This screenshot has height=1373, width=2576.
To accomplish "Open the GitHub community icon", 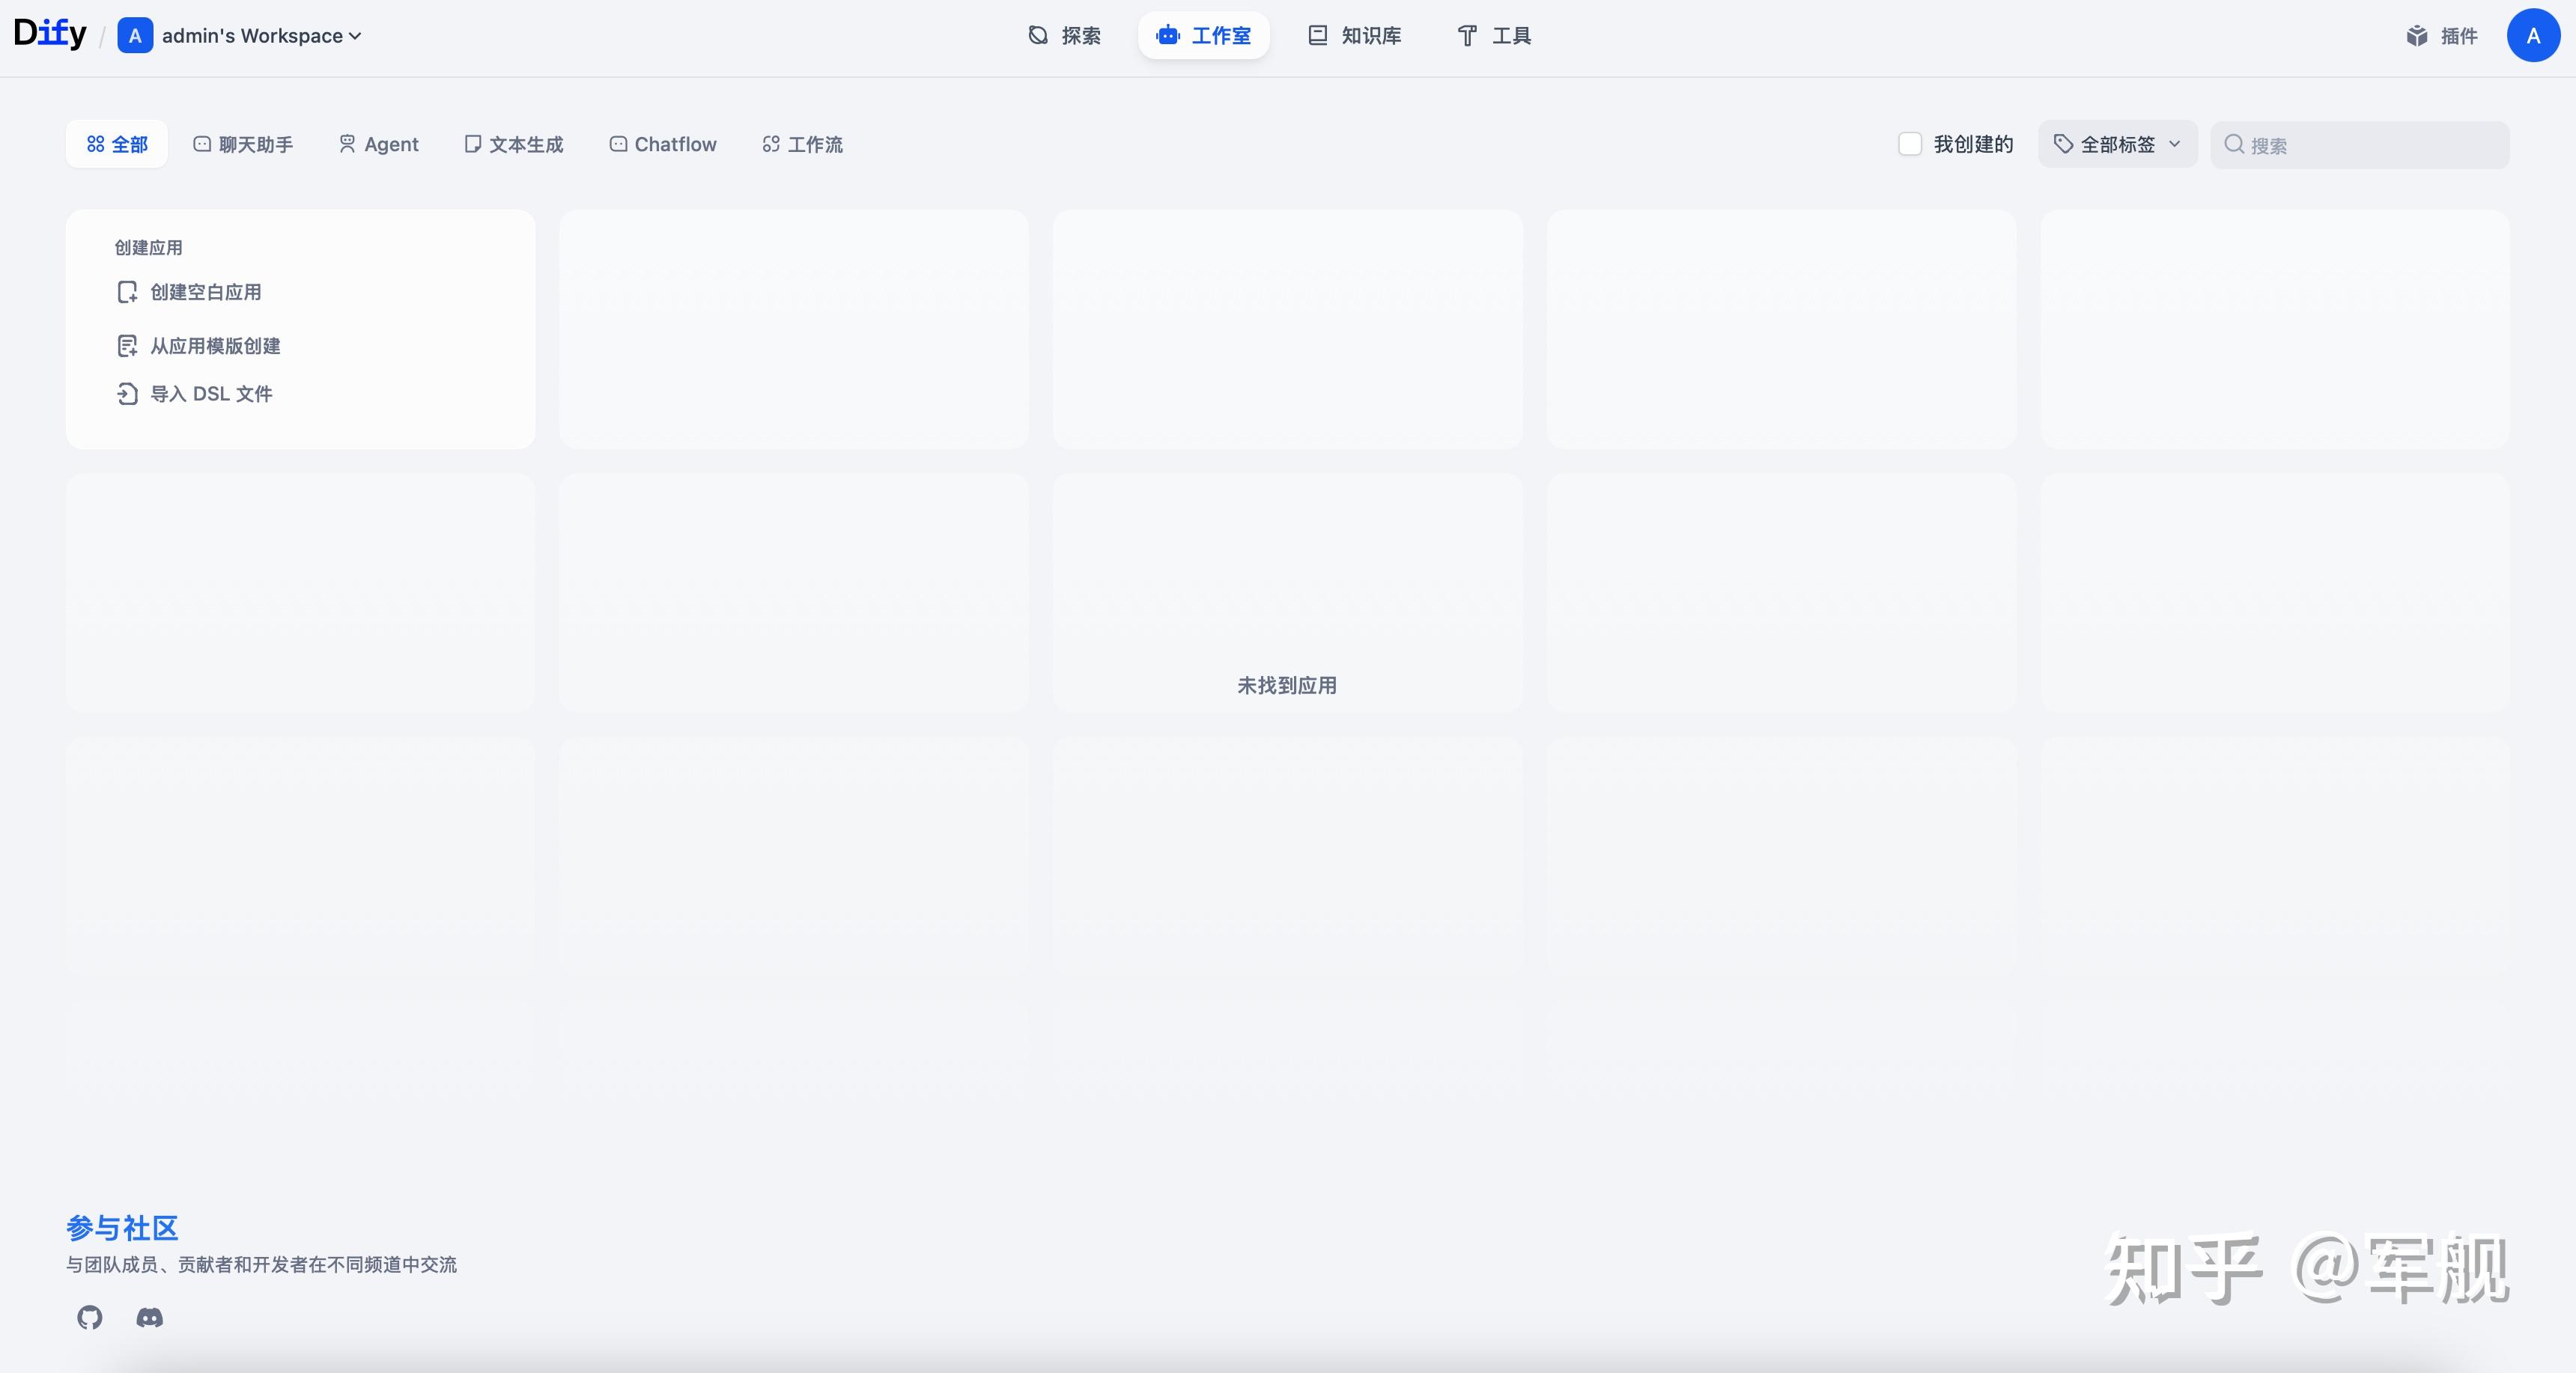I will pyautogui.click(x=90, y=1317).
